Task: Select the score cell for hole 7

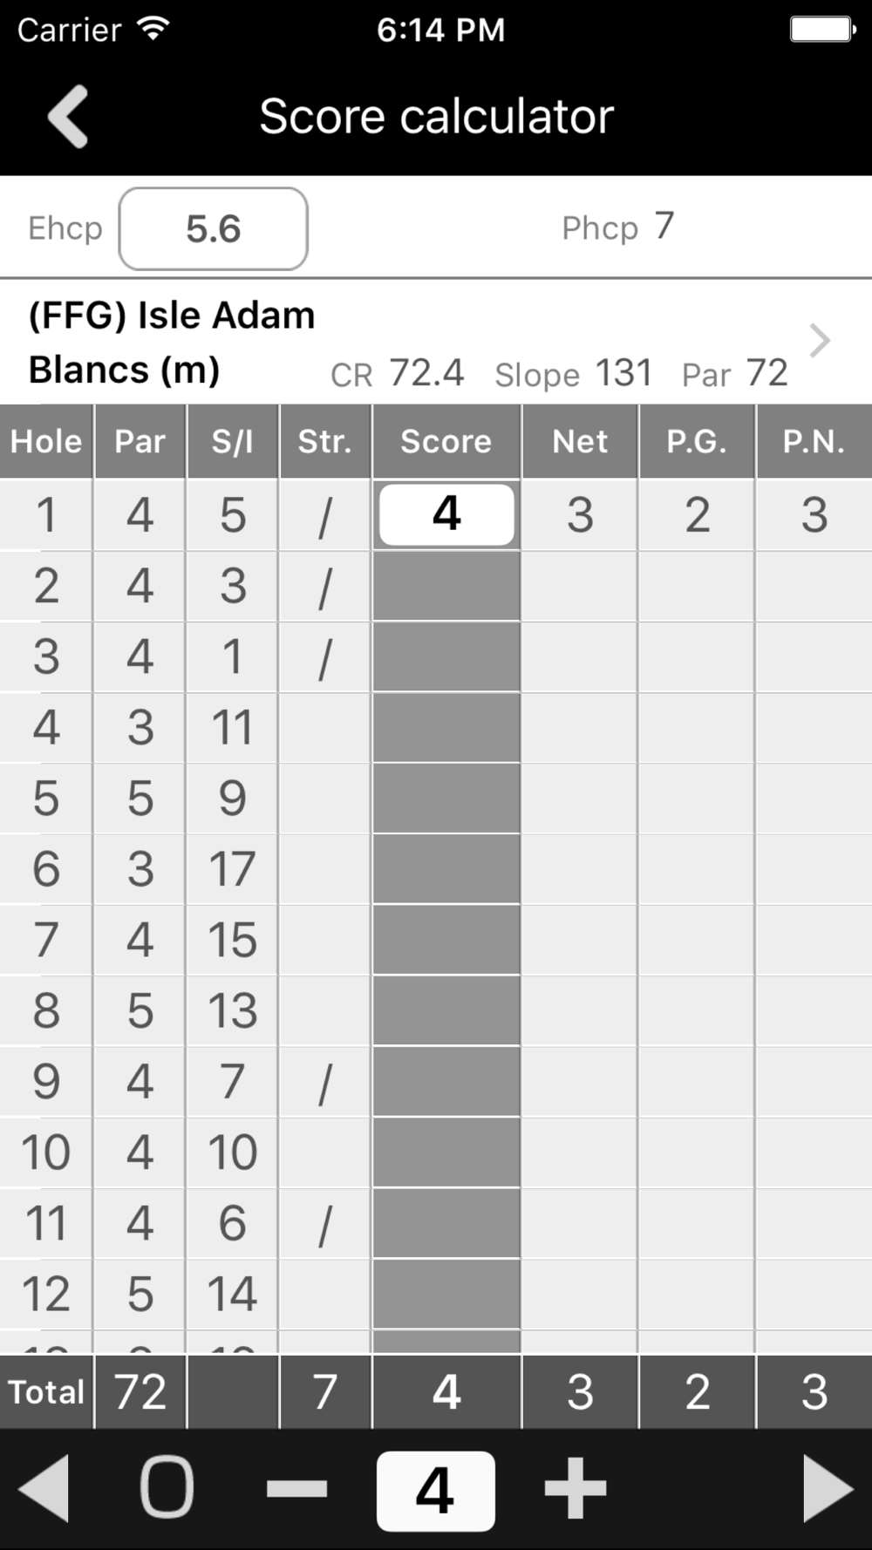Action: 446,940
